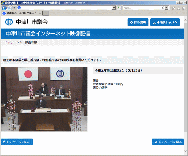This screenshot has height=156, width=188.
Task: Maximize the Internet Explorer window
Action: [x=181, y=3]
